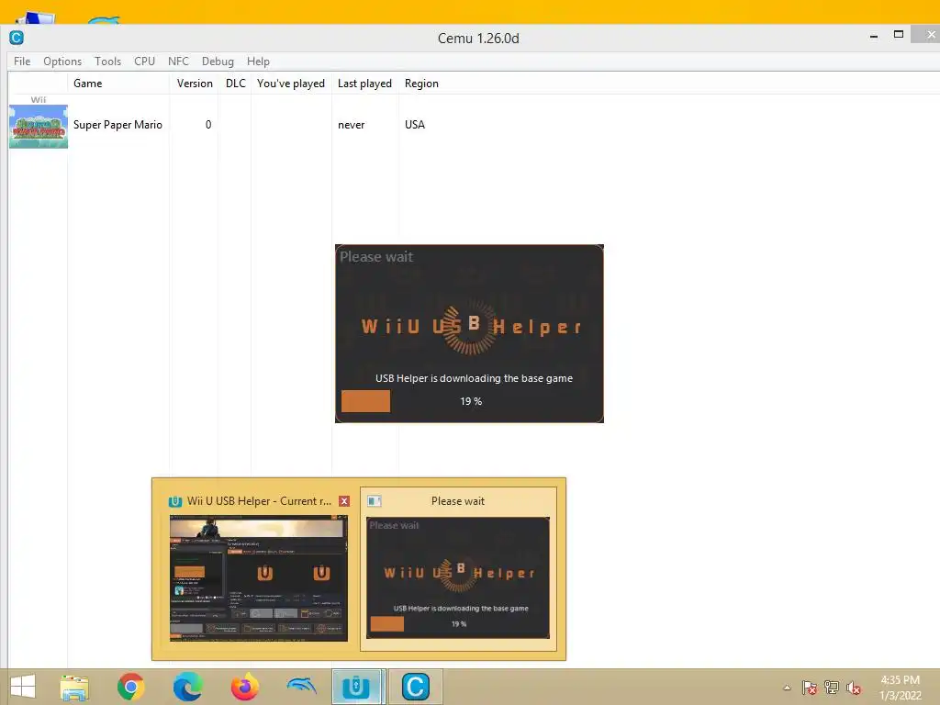Screen dimensions: 940x705
Task: Sort by Last played column
Action: (365, 84)
